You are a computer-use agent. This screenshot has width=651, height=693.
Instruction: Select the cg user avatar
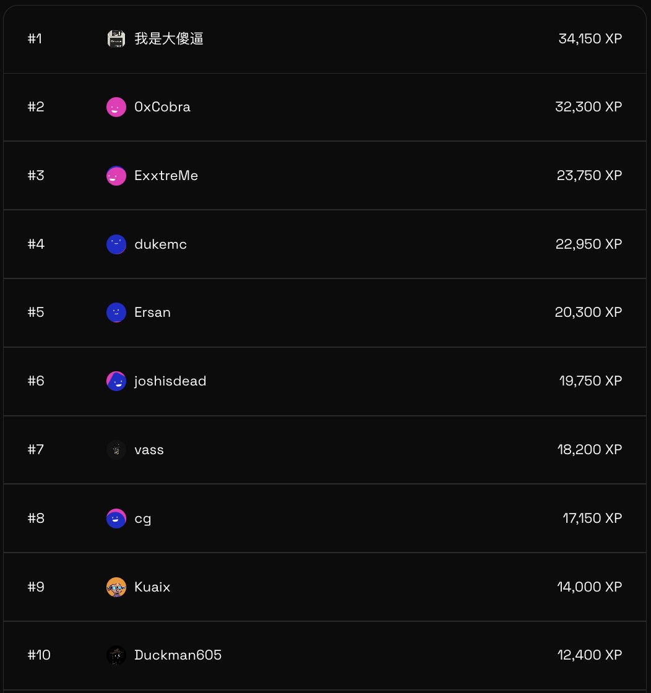tap(116, 519)
